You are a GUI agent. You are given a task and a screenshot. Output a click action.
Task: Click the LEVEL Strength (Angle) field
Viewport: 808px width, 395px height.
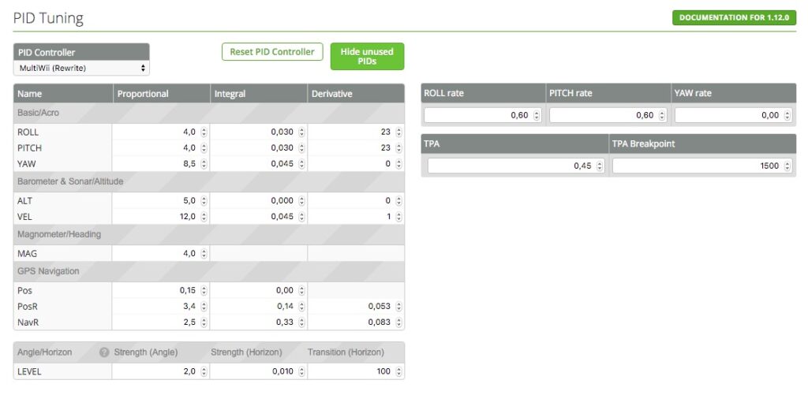pos(158,371)
